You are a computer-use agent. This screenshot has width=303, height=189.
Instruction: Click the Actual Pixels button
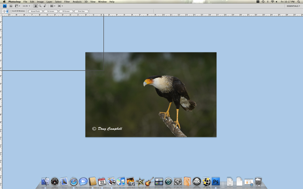point(35,11)
